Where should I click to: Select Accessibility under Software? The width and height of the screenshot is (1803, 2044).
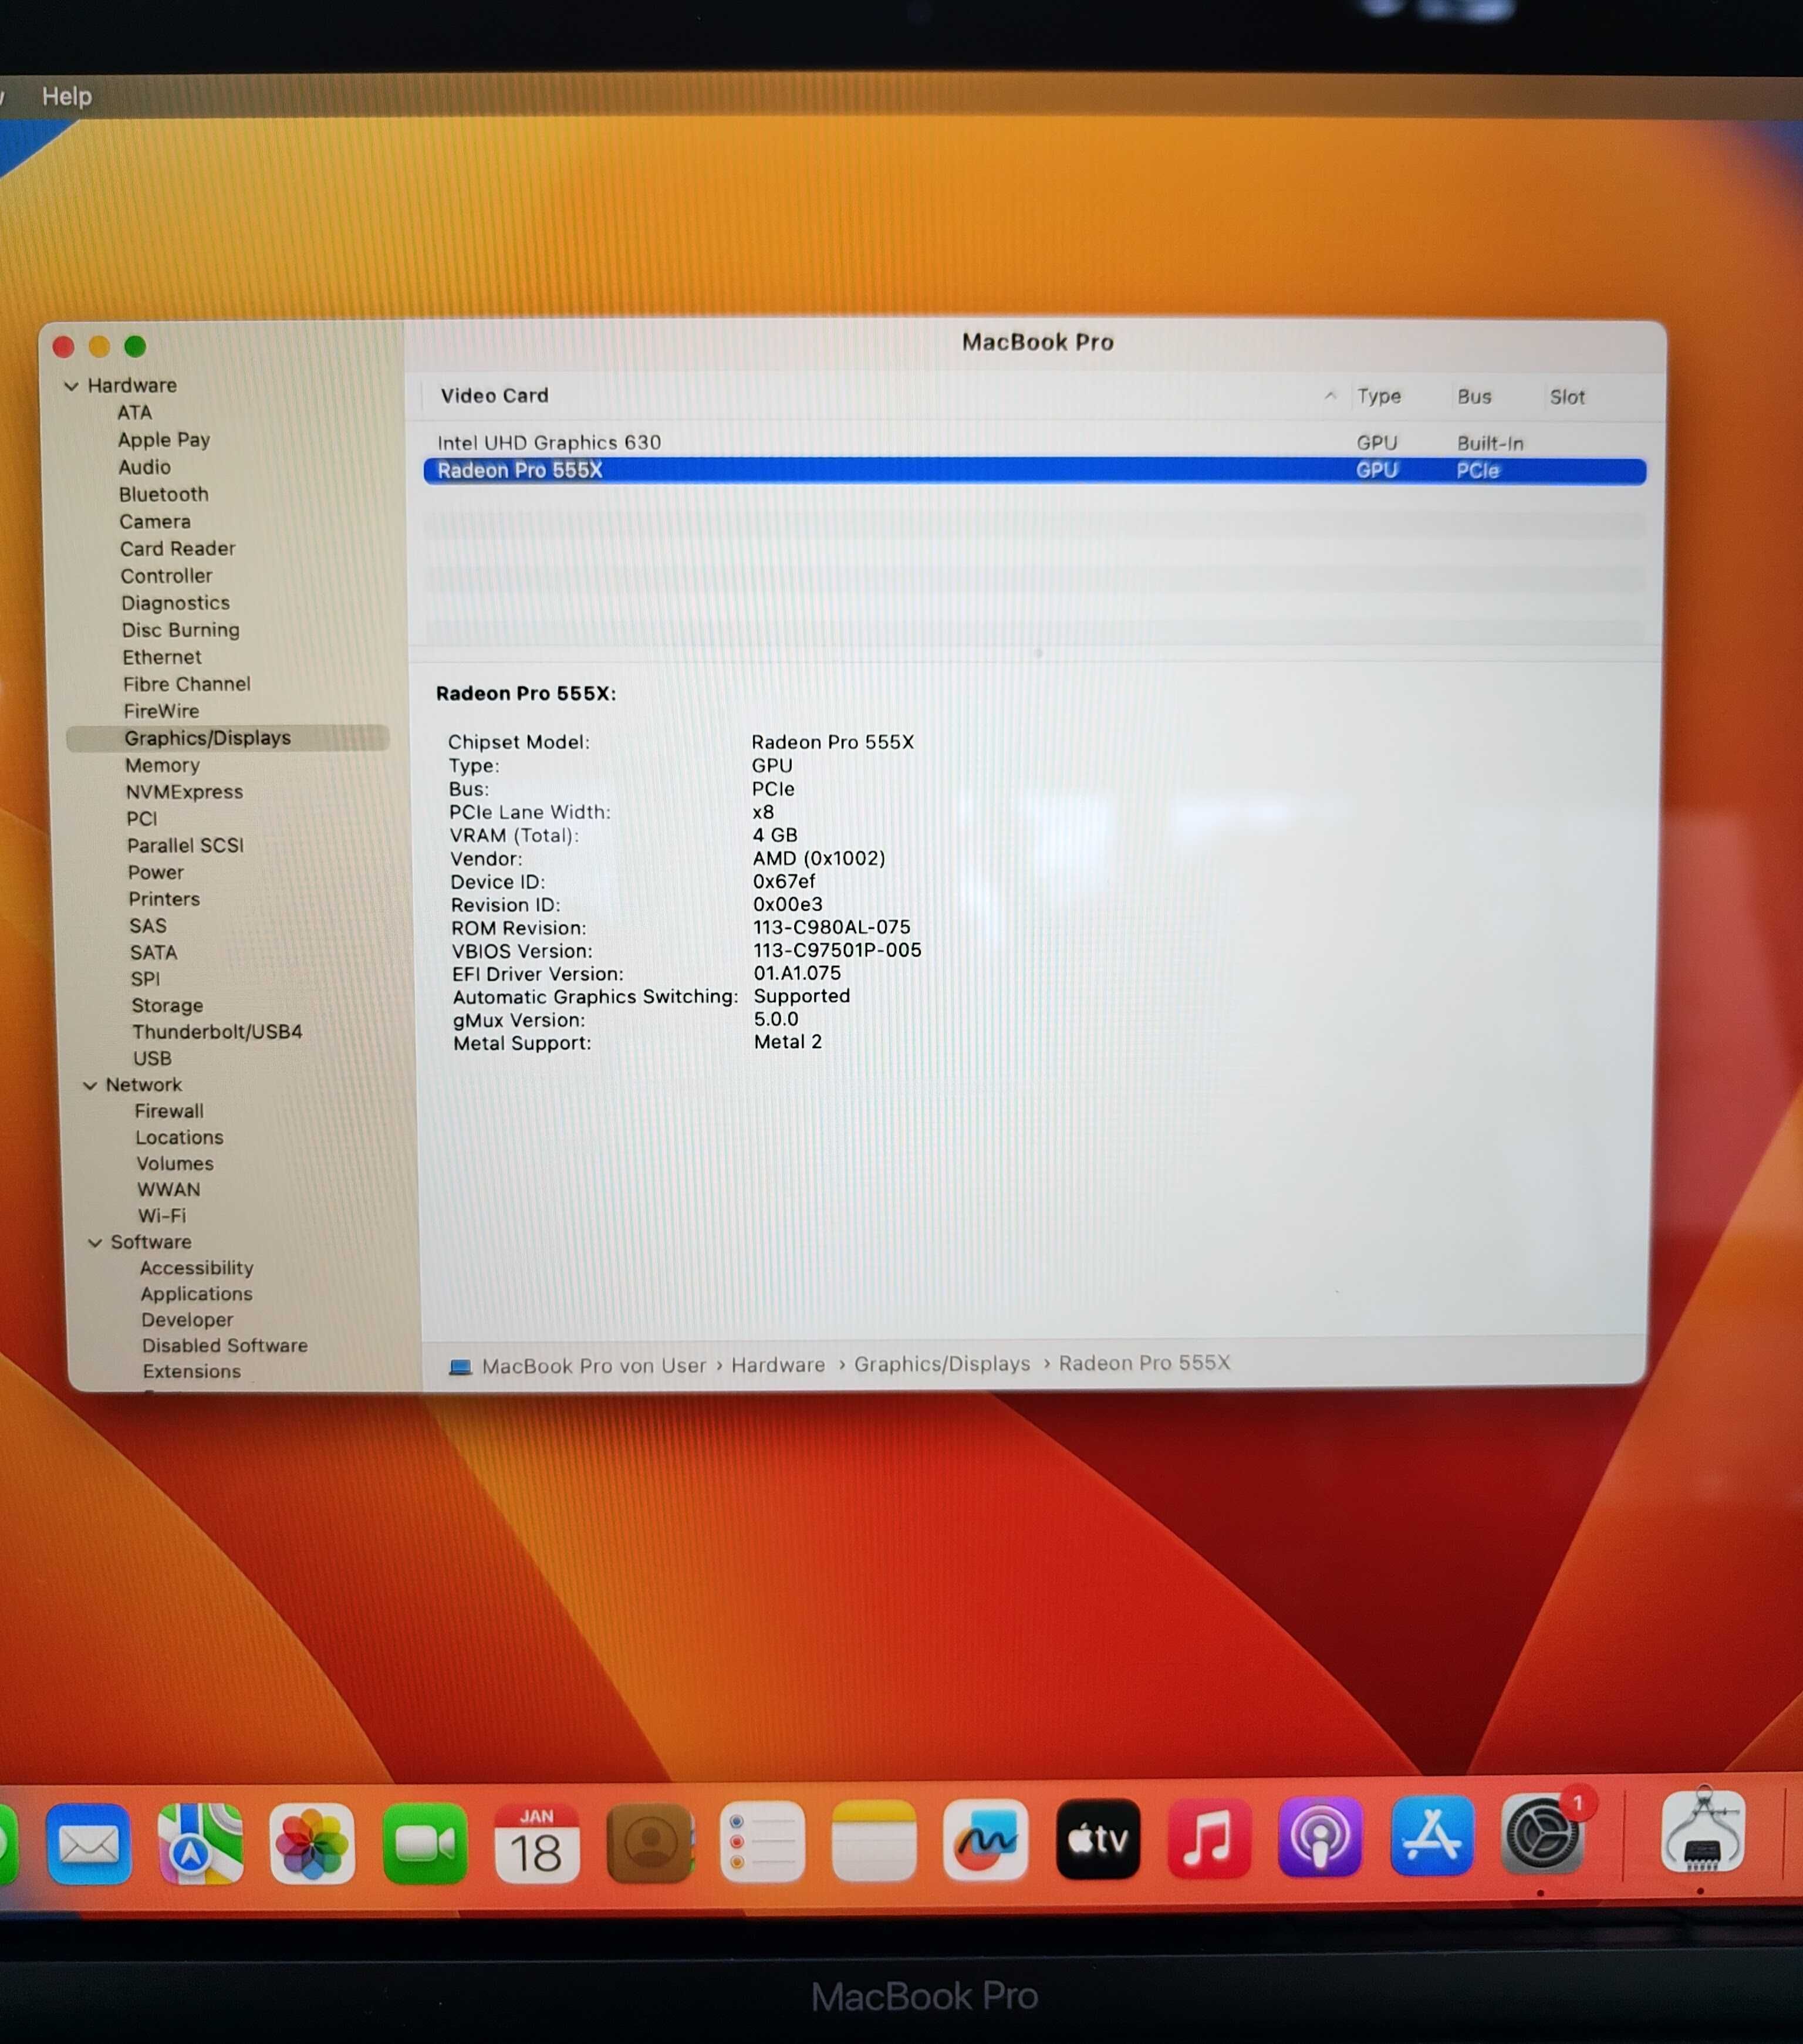coord(196,1268)
